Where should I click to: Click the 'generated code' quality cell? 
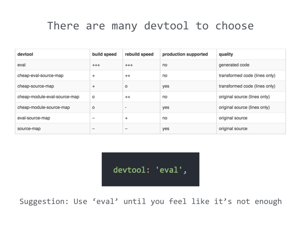tap(234, 65)
